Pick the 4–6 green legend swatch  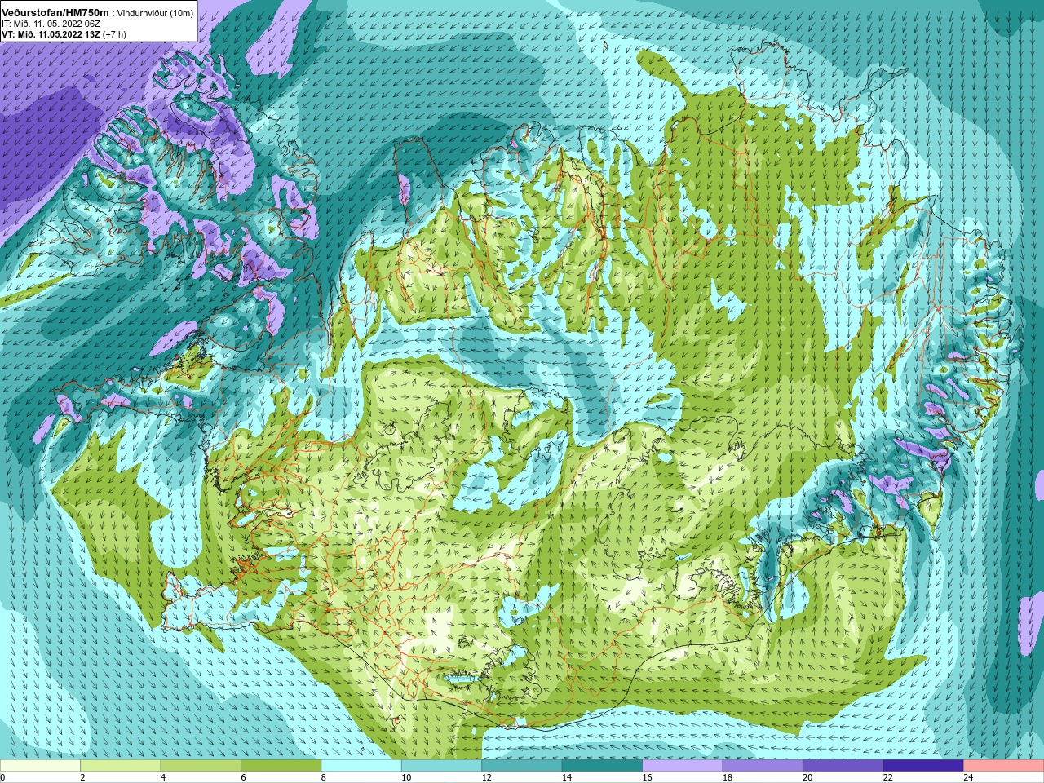pos(201,766)
